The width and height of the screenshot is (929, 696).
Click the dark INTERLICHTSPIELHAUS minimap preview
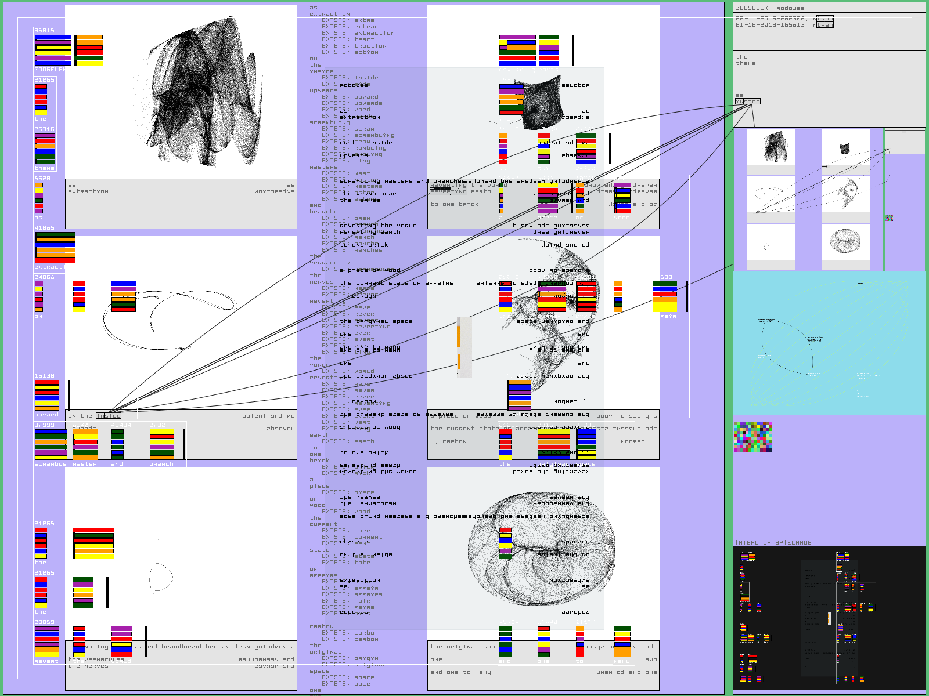coord(829,619)
